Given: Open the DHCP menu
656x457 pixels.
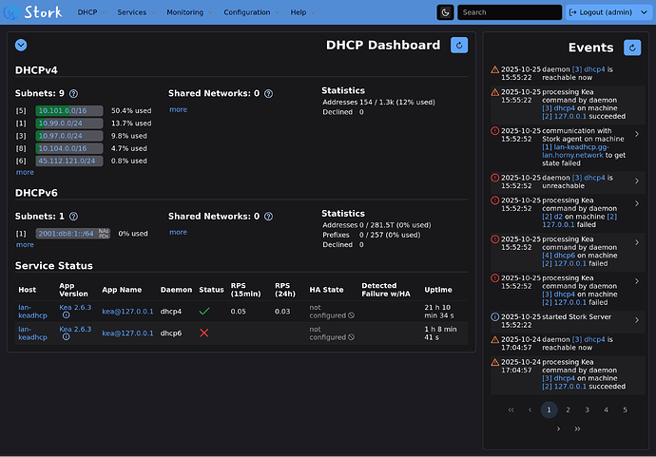Looking at the screenshot, I should click(x=91, y=12).
